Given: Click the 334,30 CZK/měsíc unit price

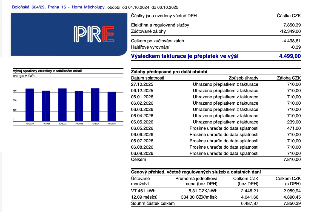Looking at the screenshot, I should point(199,197).
